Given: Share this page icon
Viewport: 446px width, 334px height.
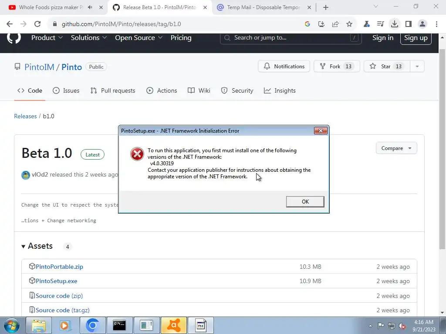Looking at the screenshot, I should [335, 24].
